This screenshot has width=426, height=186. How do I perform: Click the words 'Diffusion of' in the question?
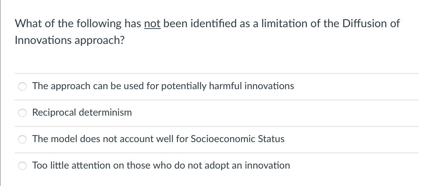click(371, 24)
